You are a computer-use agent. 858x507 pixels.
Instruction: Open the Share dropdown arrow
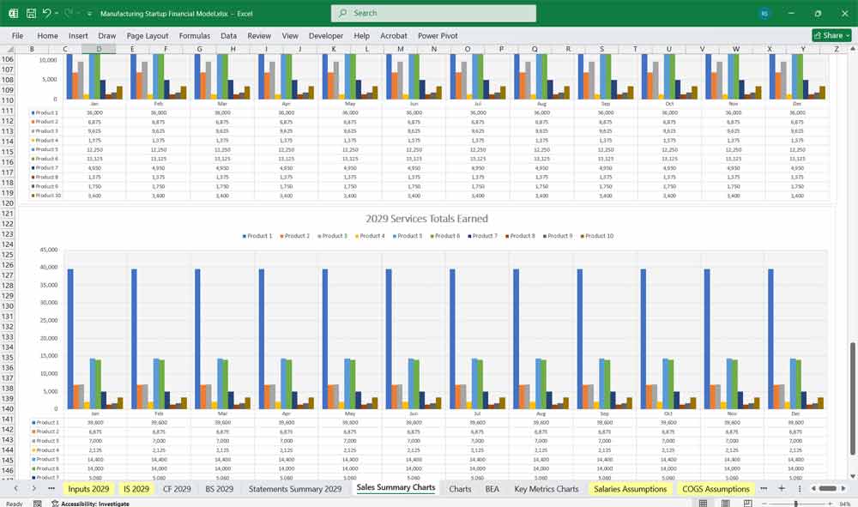[x=848, y=34]
